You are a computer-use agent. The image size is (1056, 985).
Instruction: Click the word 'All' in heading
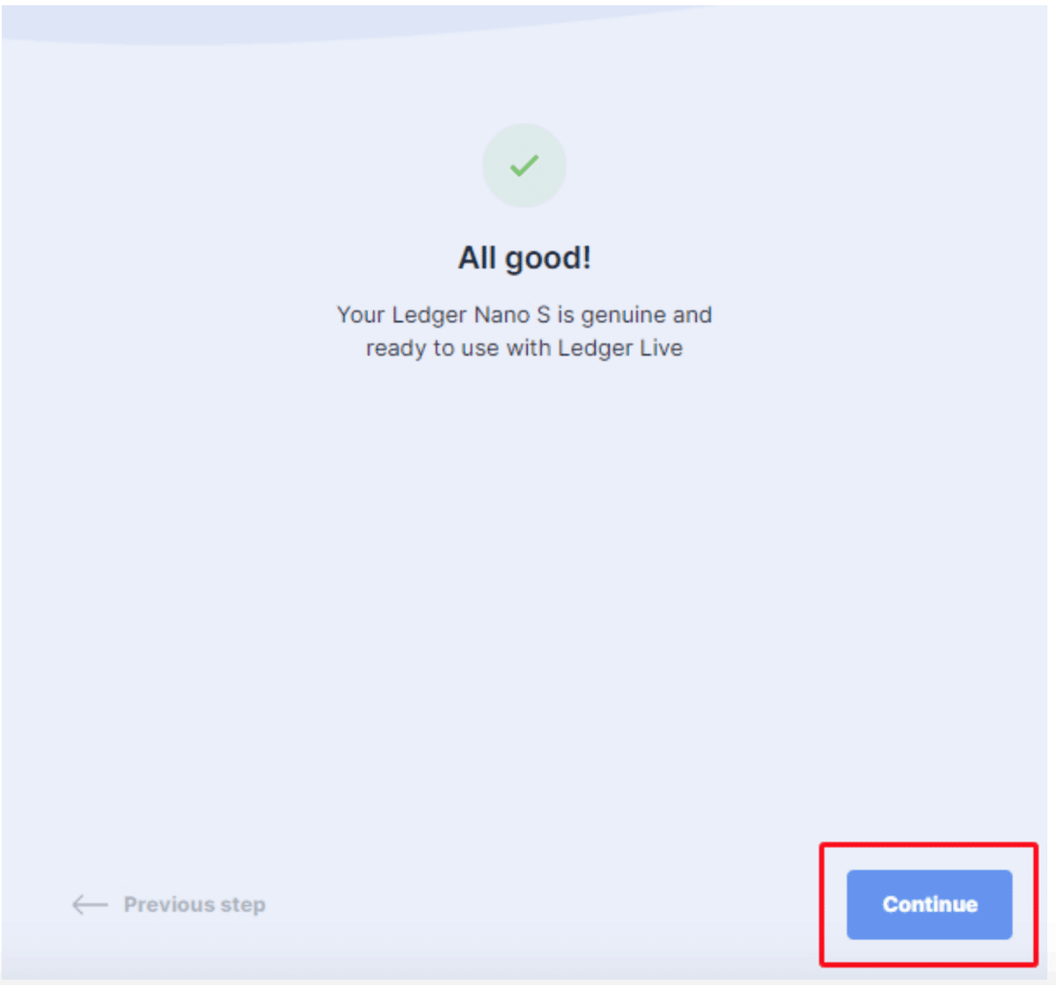(x=478, y=258)
